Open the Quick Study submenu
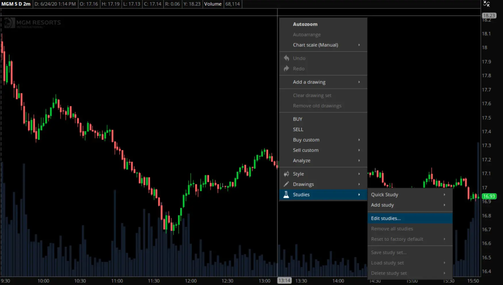503x285 pixels. point(410,195)
